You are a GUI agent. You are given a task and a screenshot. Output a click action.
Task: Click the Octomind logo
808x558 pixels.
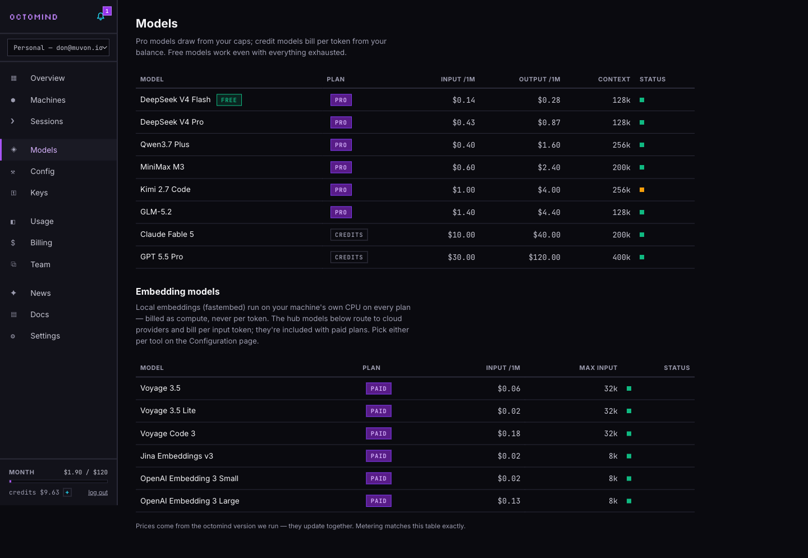[x=34, y=17]
